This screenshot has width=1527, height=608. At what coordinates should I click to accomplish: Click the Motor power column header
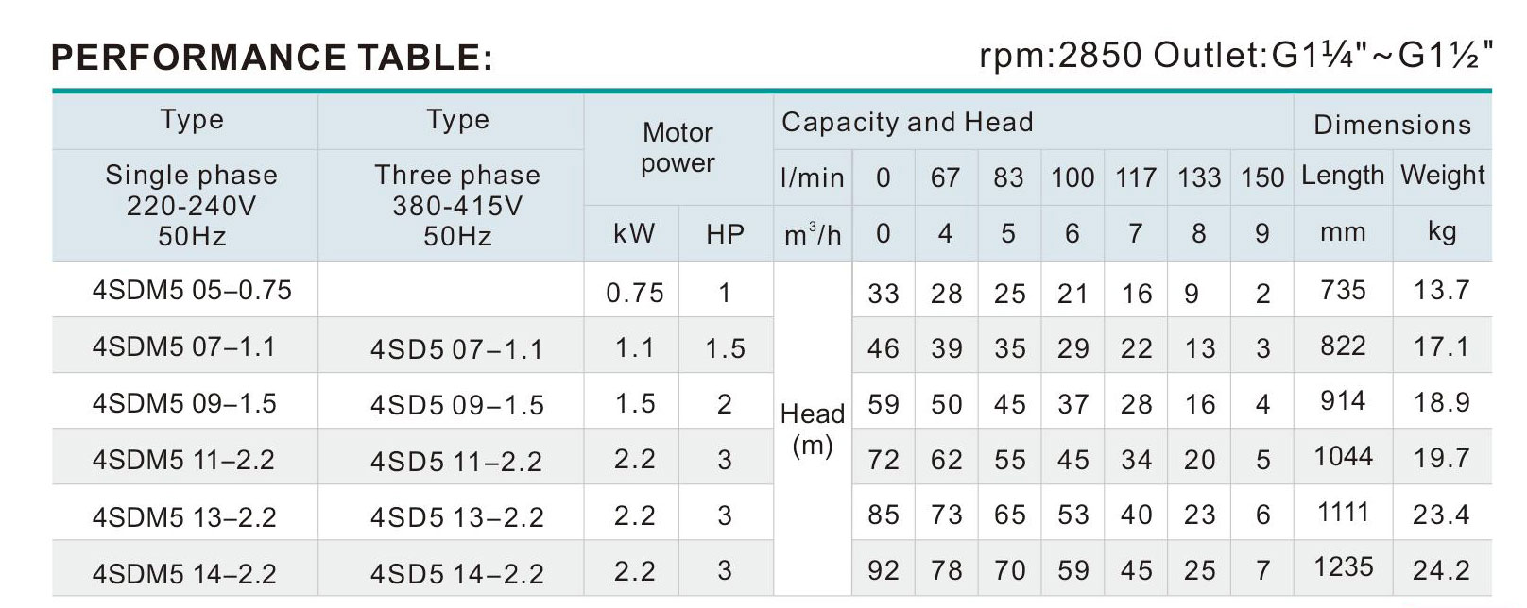tap(678, 147)
